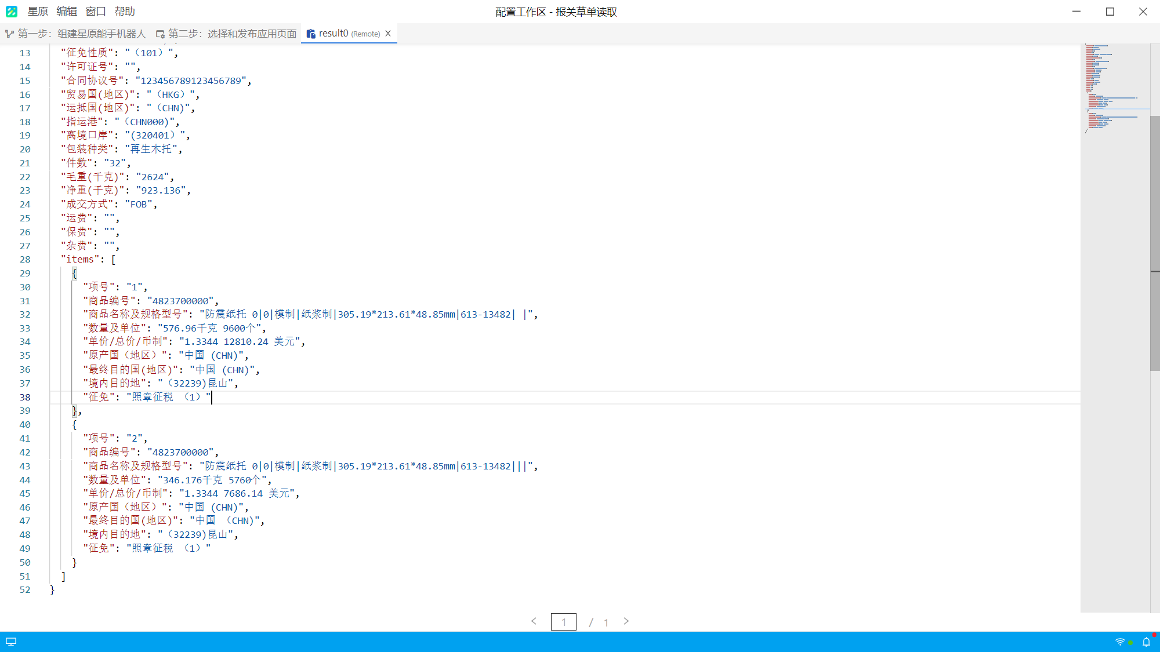This screenshot has width=1160, height=652.
Task: Click the 运抵国(地区) (CHN) line
Action: pos(128,108)
